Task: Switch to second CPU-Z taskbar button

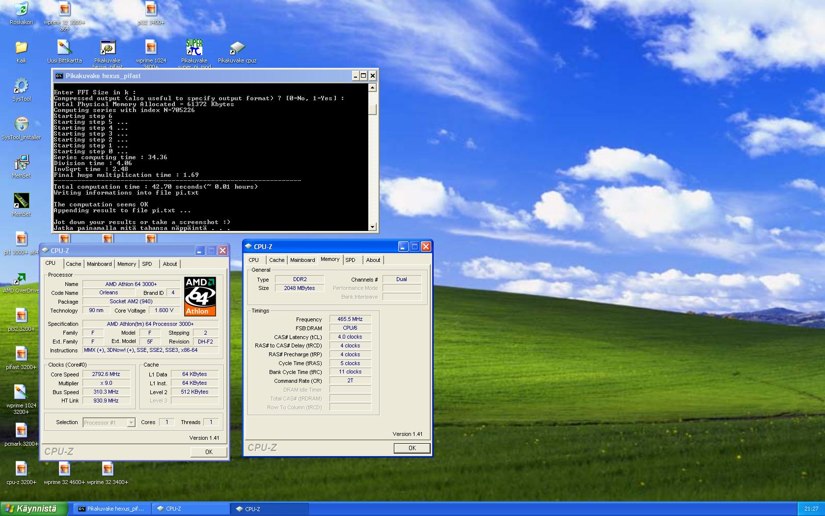Action: [271, 509]
